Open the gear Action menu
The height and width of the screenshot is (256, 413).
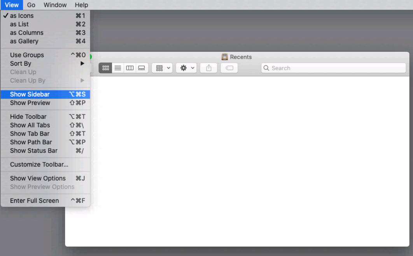[x=187, y=68]
